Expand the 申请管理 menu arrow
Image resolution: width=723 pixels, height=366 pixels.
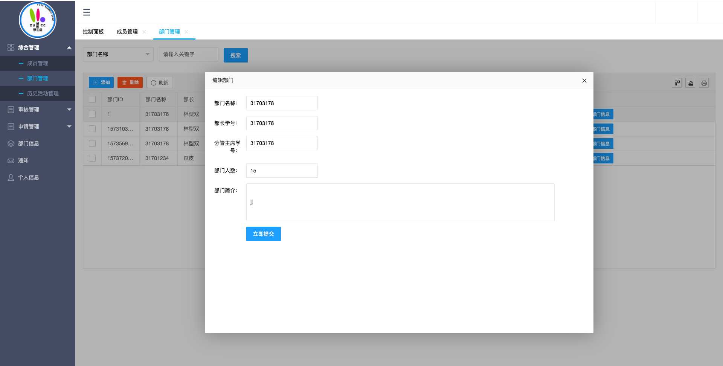69,127
